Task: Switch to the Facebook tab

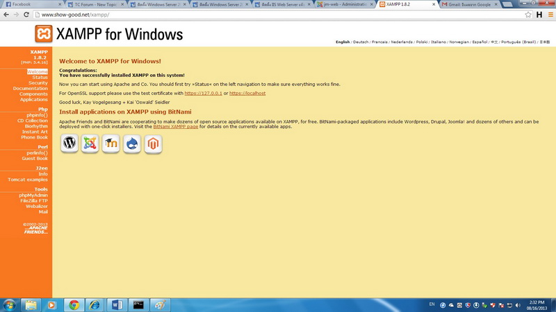Action: [x=32, y=4]
